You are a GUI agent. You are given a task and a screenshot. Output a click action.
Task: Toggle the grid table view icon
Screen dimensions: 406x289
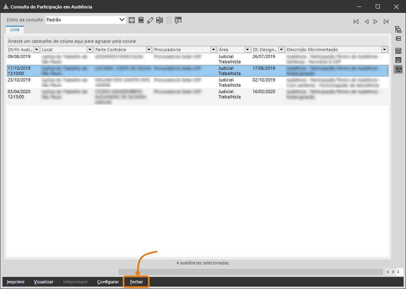click(x=398, y=51)
